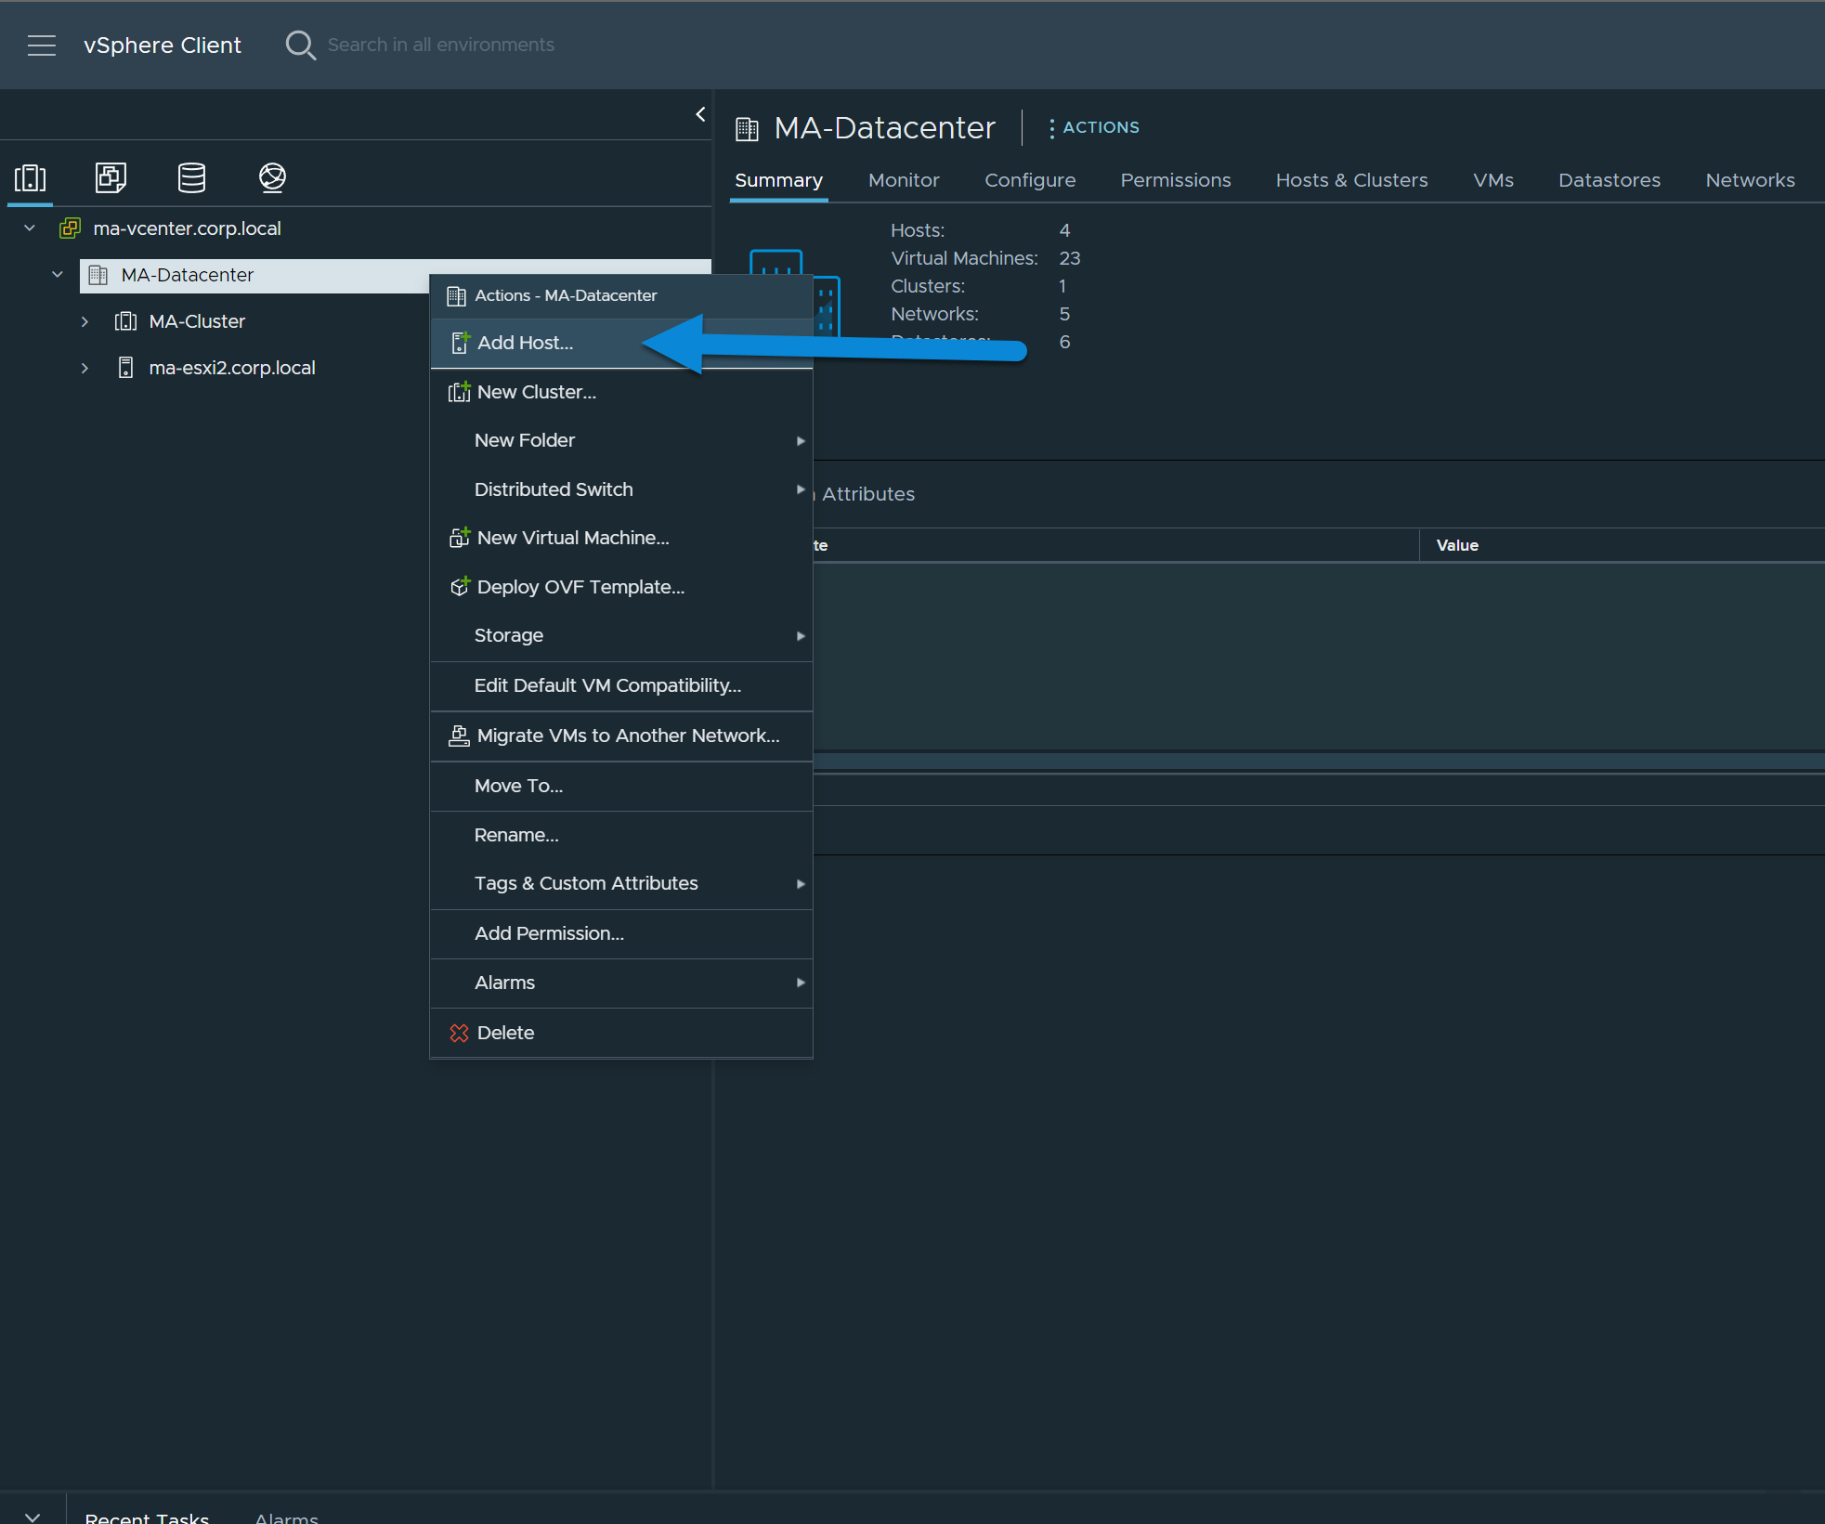Open the hamburger main menu

click(42, 45)
